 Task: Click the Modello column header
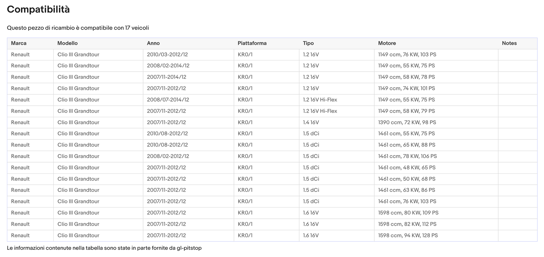pyautogui.click(x=68, y=43)
